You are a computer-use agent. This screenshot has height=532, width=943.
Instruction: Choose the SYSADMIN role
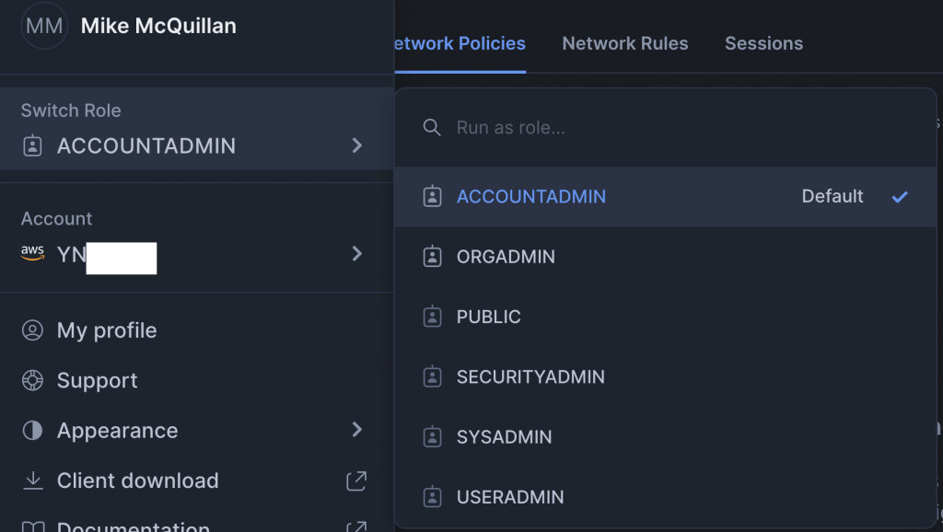505,437
